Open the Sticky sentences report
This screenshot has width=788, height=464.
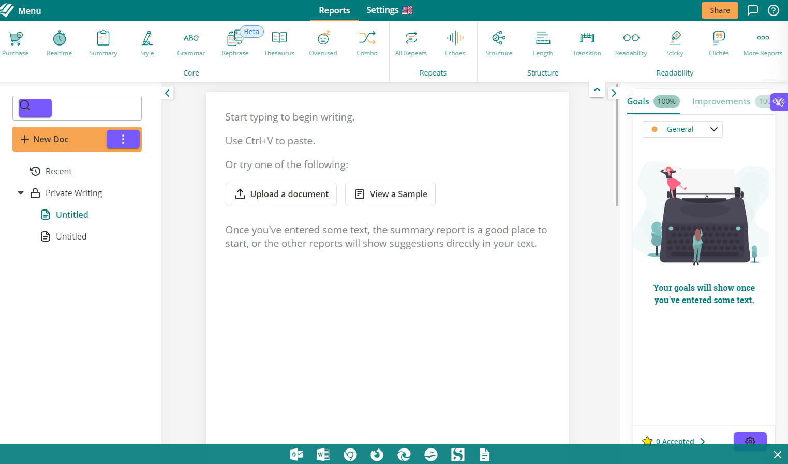point(674,42)
